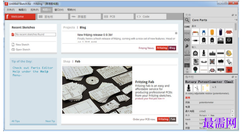Open the Arduino infinity-logo parts bin
243x134 pixels.
tap(187, 40)
